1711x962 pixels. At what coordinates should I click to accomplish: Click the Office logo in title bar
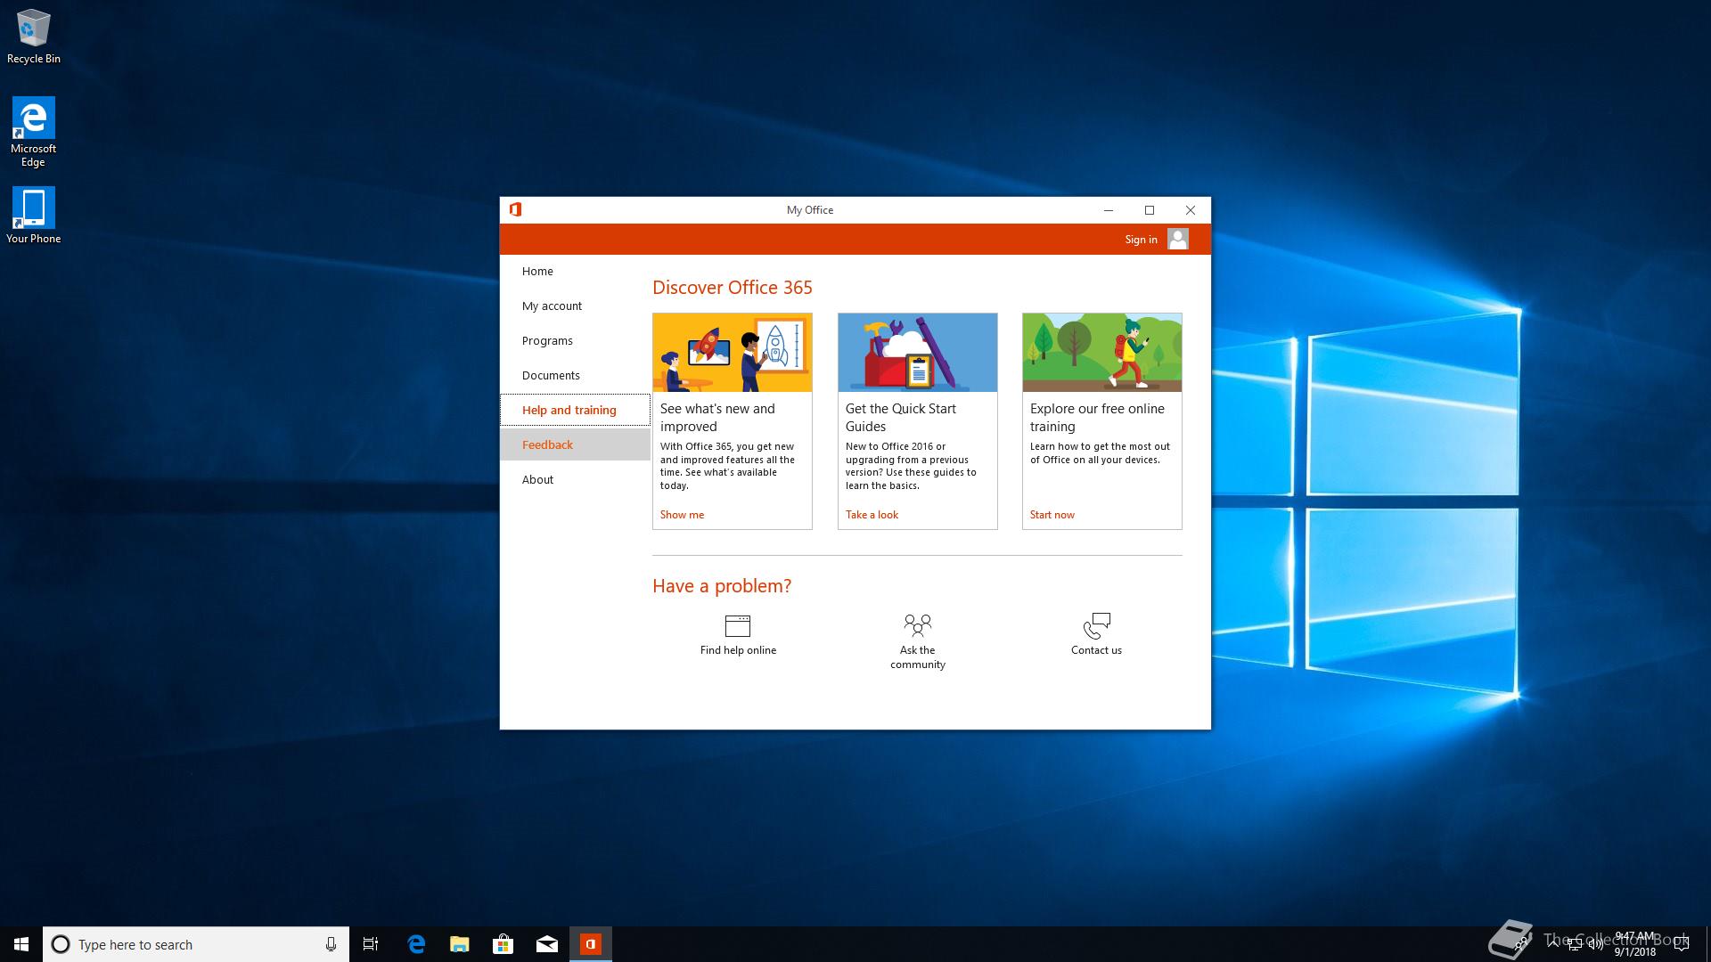click(x=515, y=209)
